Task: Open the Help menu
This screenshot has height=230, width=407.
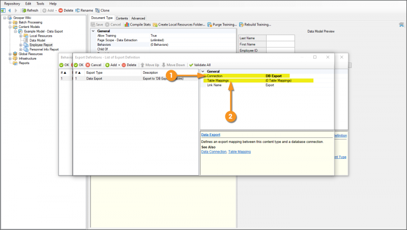Action: point(53,4)
